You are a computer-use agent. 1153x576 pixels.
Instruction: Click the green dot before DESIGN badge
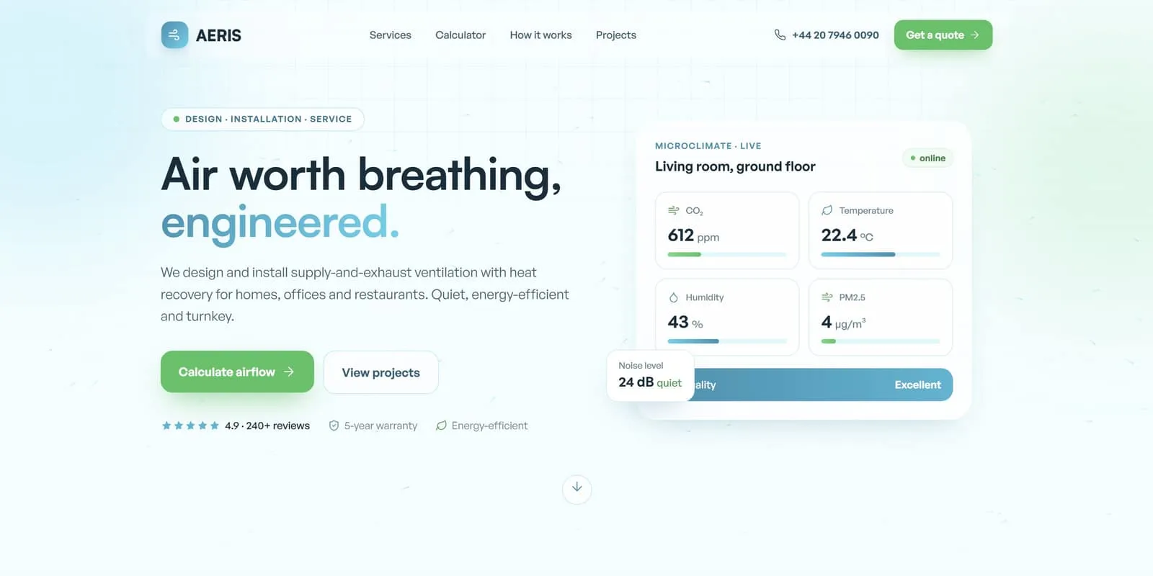tap(177, 119)
